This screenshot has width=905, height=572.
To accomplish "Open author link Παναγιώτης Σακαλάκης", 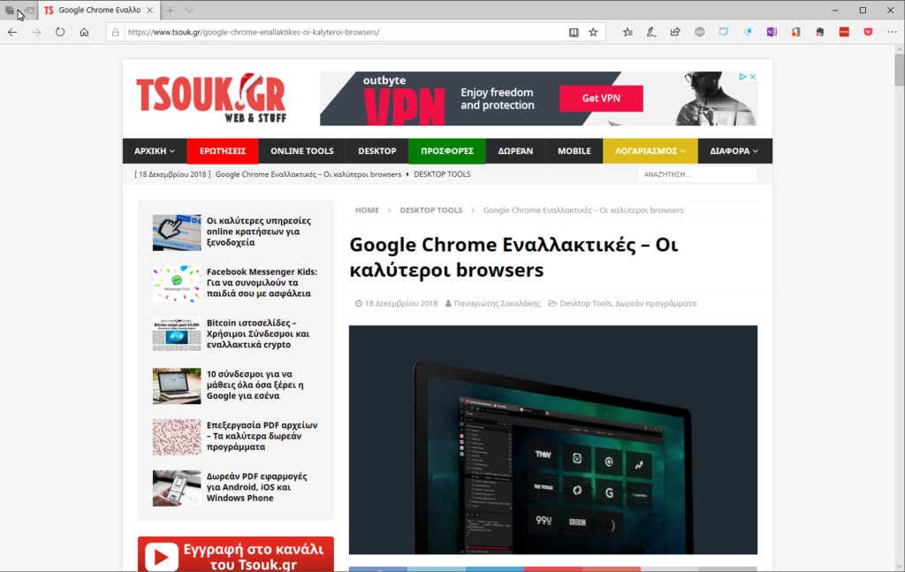I will 497,303.
